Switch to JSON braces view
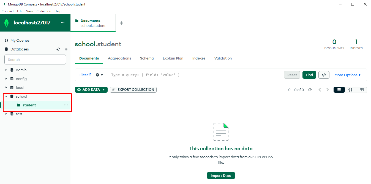The image size is (371, 184). coord(350,90)
